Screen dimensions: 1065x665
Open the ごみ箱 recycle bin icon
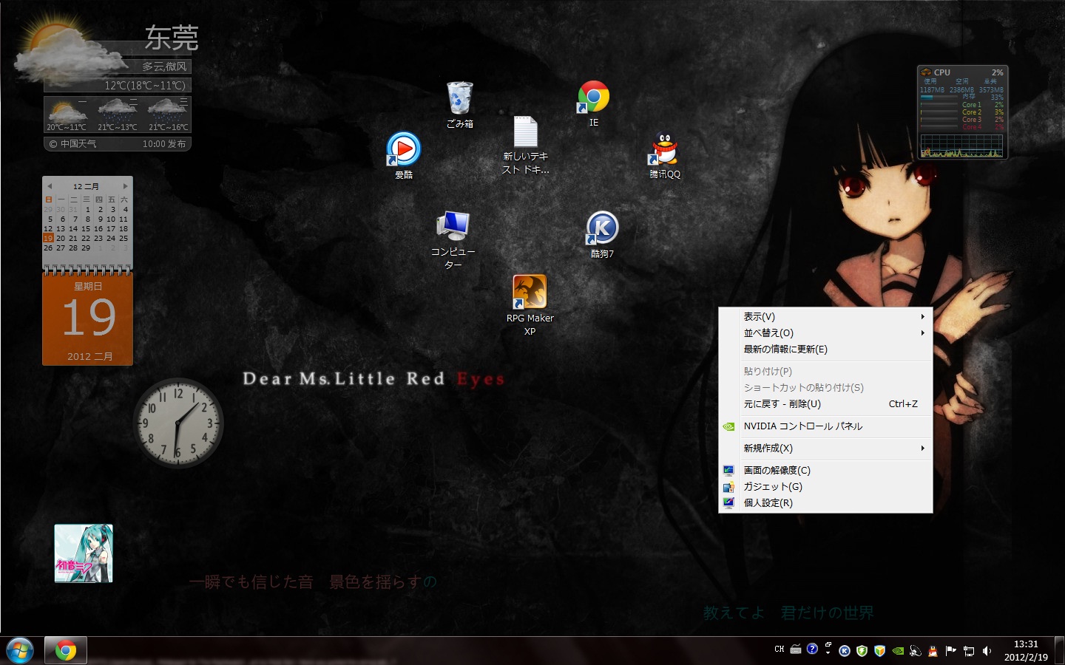459,104
